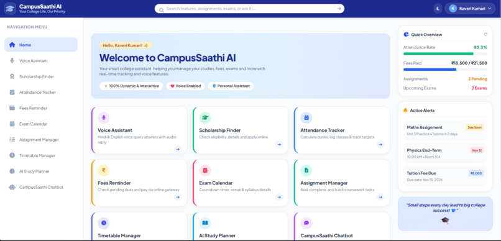Screen dimensions: 501x241
Task: Open Exam Calendar from the sidebar
Action: 41,124
